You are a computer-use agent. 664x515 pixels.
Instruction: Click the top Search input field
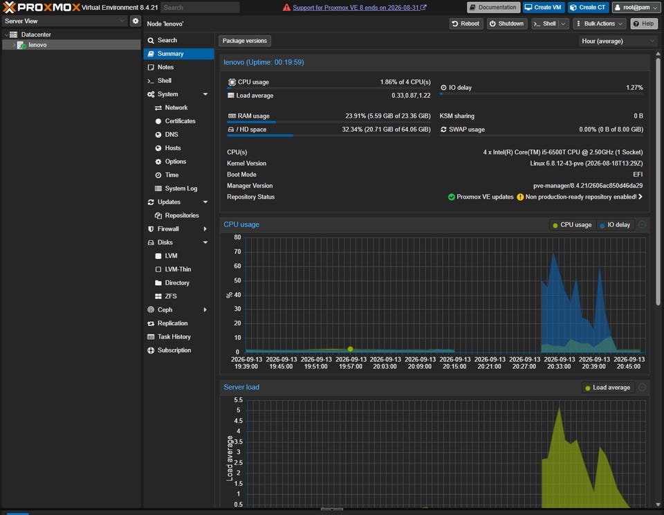click(x=200, y=8)
